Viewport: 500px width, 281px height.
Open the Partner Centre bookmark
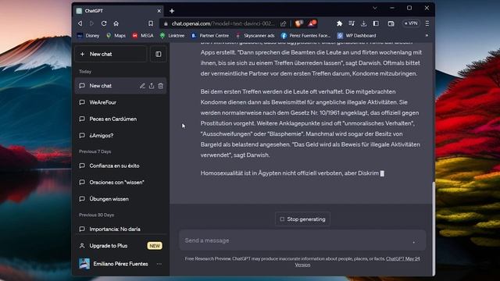coord(210,36)
